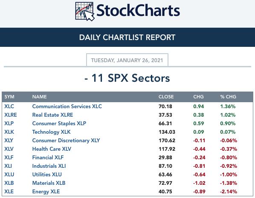Open Energy XLE chart link

(46, 192)
